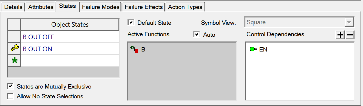Select the B OUT OFF state row
Viewport: 363px width, 106px height.
coord(70,37)
